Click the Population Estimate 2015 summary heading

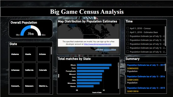[x=146, y=88]
